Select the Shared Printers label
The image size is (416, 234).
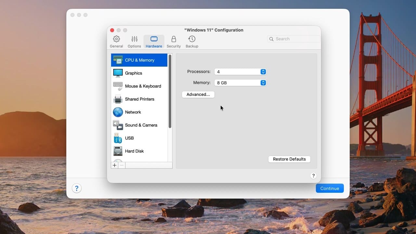[x=140, y=99]
